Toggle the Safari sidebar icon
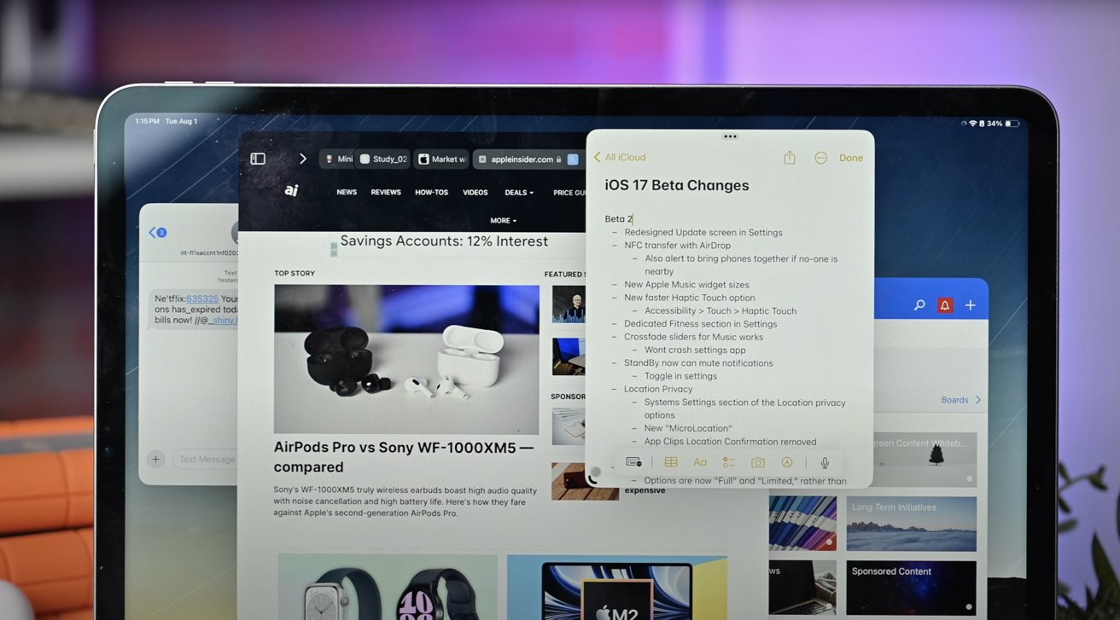Screen dimensions: 1120x620 258,159
